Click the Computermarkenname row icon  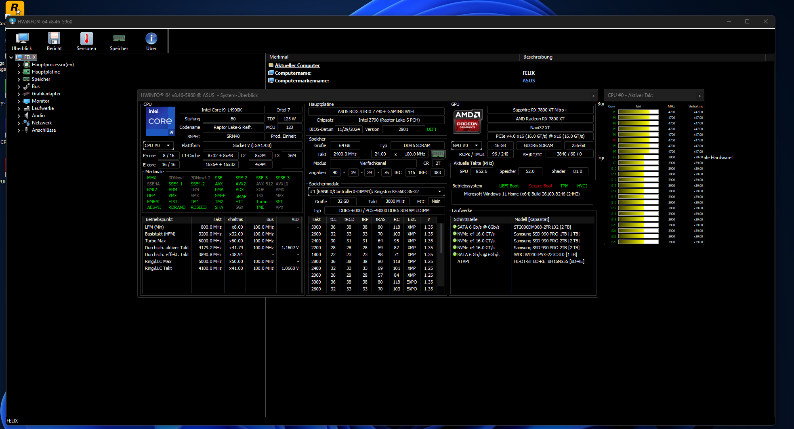[271, 81]
